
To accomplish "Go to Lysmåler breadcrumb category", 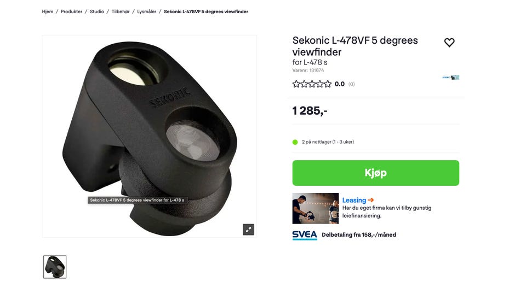I will click(x=147, y=11).
